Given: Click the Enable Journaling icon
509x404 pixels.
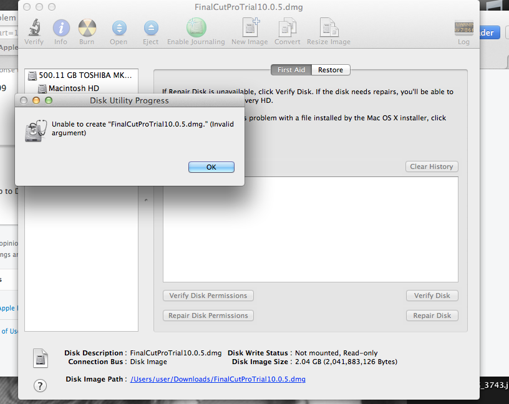Looking at the screenshot, I should point(196,27).
